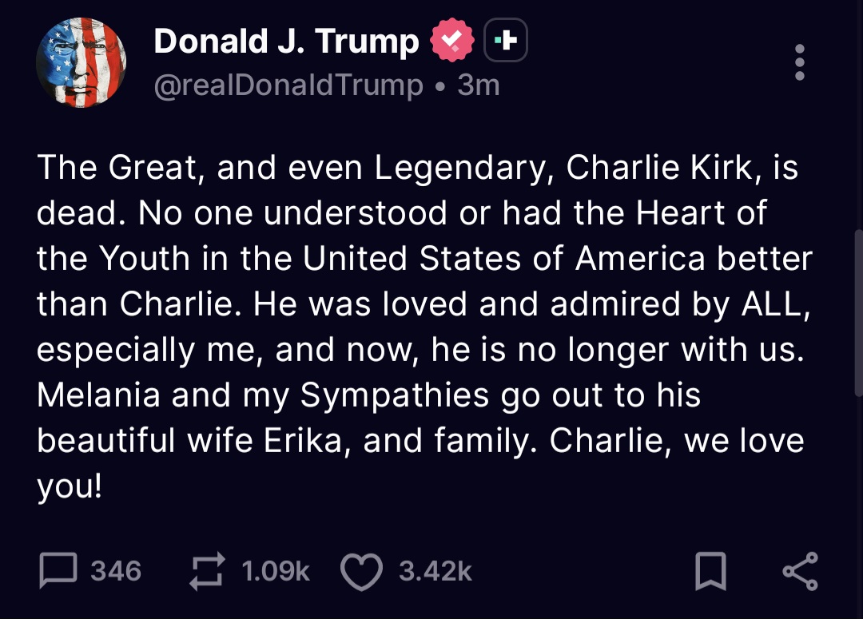Open the flag-painted profile avatar
The height and width of the screenshot is (619, 863).
[82, 62]
